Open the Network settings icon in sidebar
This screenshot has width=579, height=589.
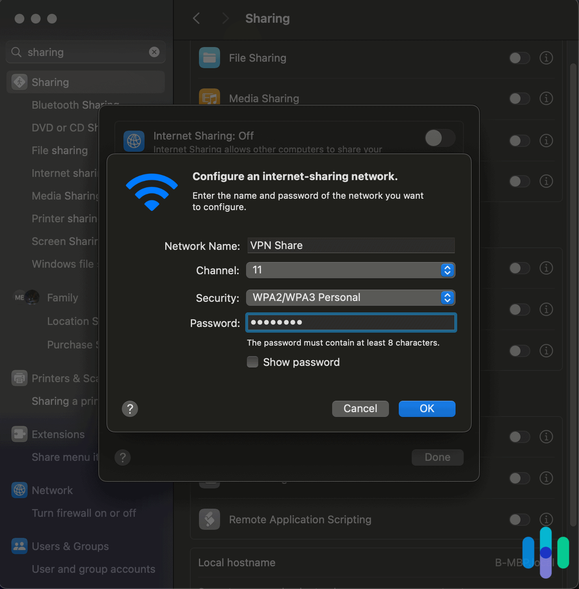coord(19,490)
